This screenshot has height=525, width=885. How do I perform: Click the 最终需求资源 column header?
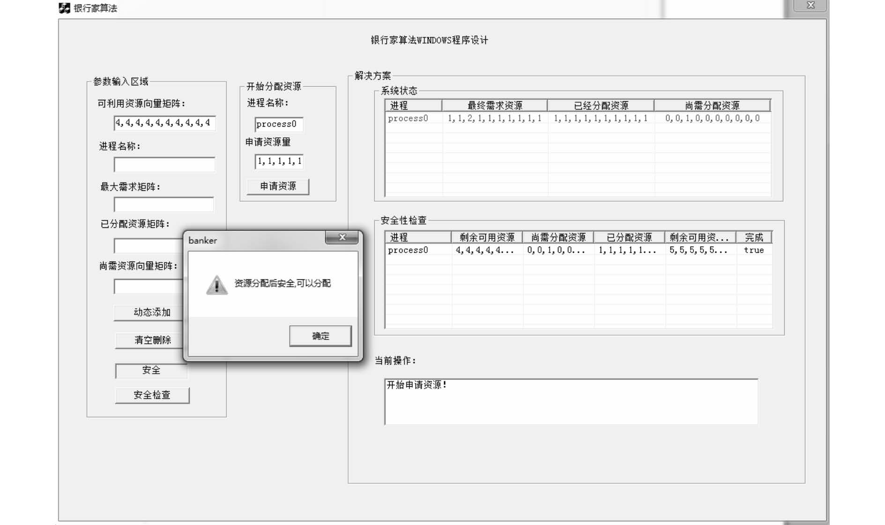pyautogui.click(x=494, y=105)
